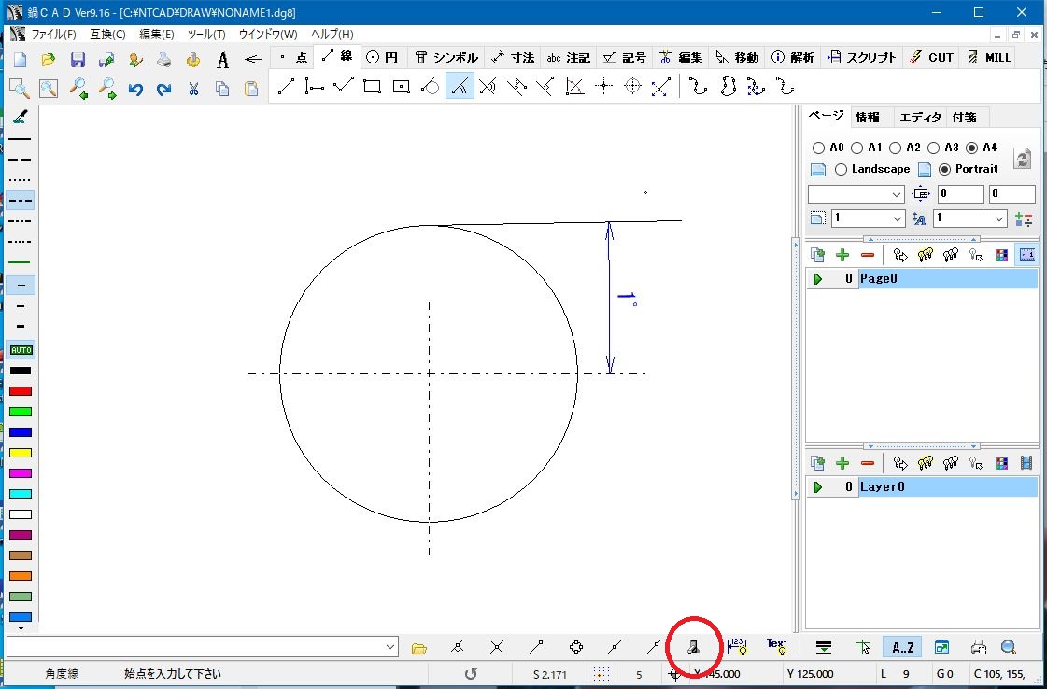The width and height of the screenshot is (1047, 689).
Task: Open the empty dropdown in page panel
Action: pyautogui.click(x=897, y=194)
